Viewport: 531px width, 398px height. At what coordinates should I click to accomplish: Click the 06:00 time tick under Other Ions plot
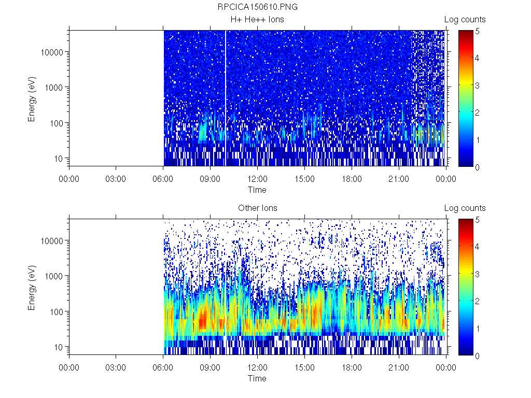(163, 367)
